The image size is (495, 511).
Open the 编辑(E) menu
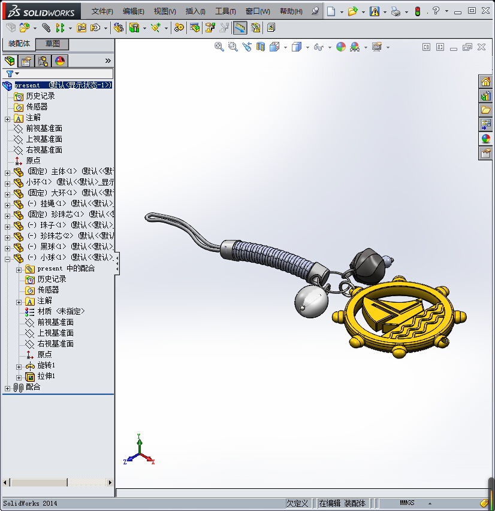pos(134,11)
